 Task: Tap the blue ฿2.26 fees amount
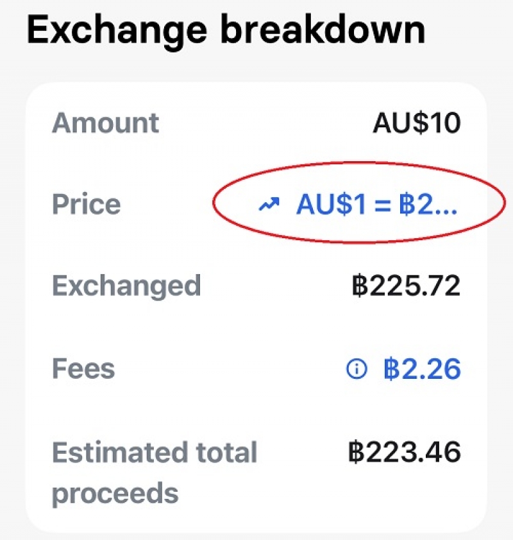[x=422, y=369]
